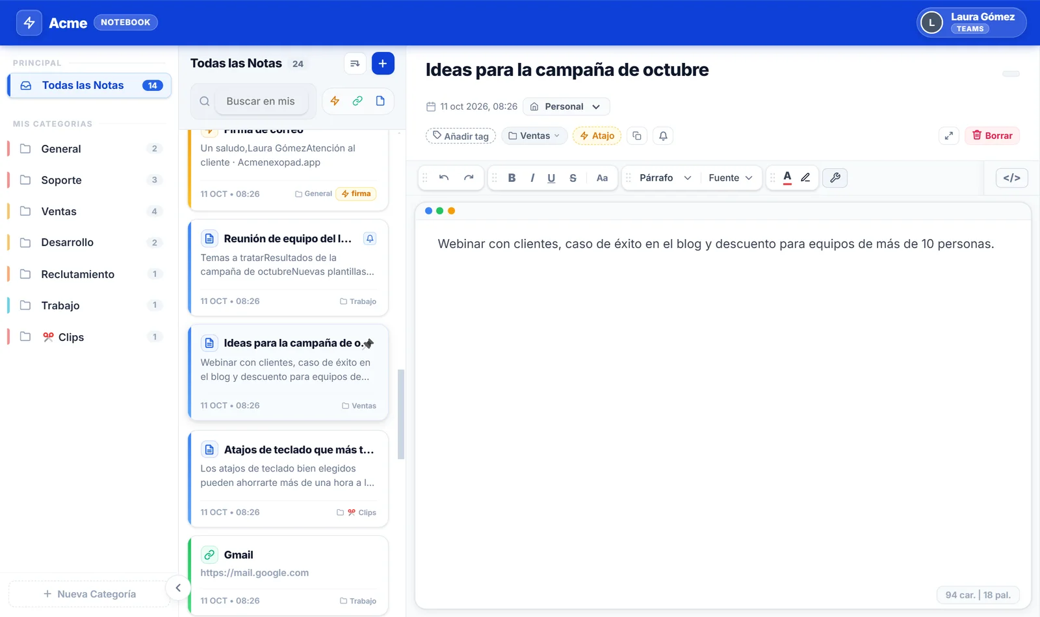Screen dimensions: 1040x617
Task: Delete note with Borrar button
Action: point(992,136)
